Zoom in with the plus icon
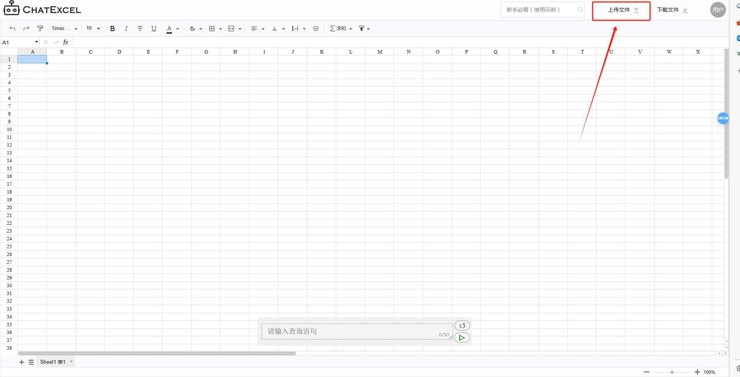This screenshot has height=377, width=740. 697,372
